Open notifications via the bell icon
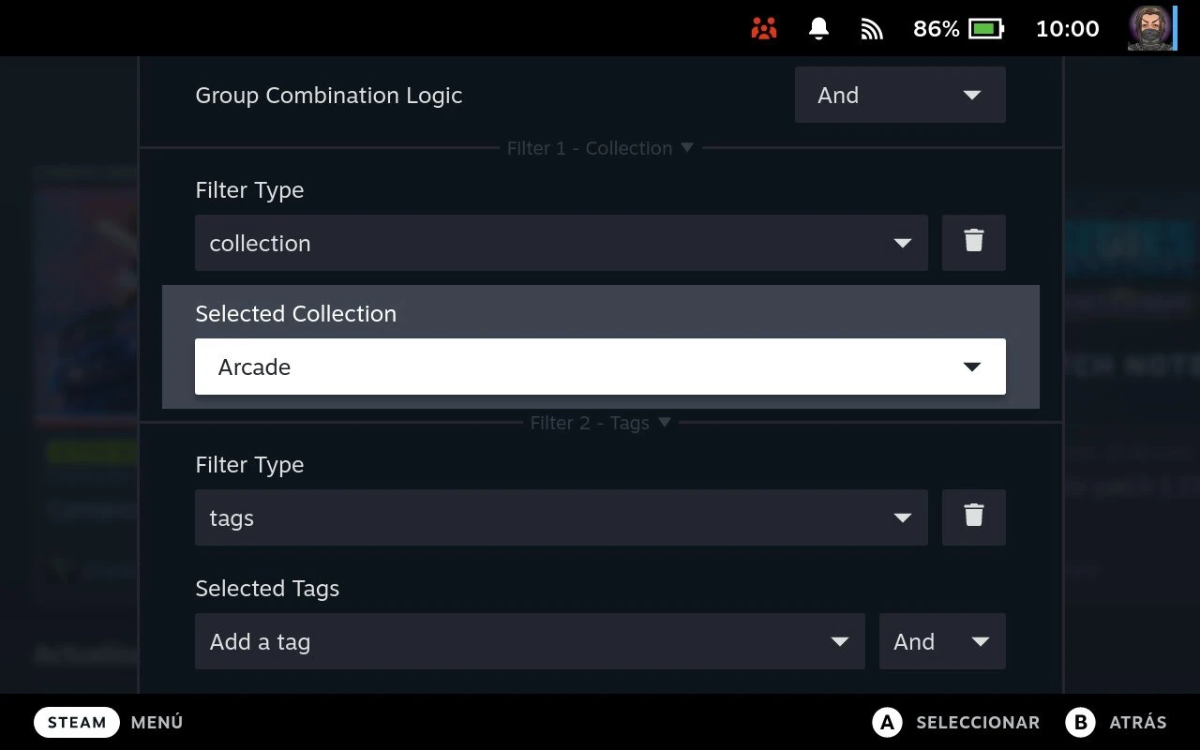1200x750 pixels. (817, 28)
